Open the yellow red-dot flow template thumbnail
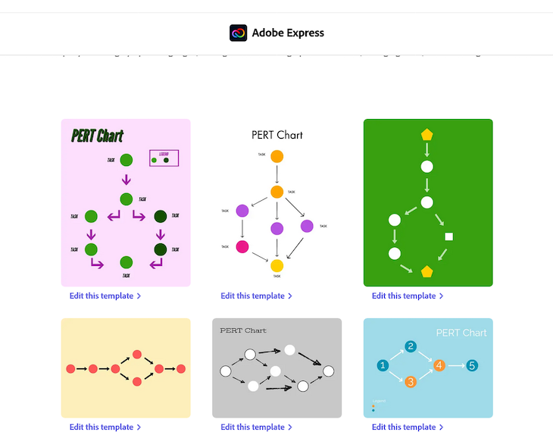 pyautogui.click(x=126, y=368)
